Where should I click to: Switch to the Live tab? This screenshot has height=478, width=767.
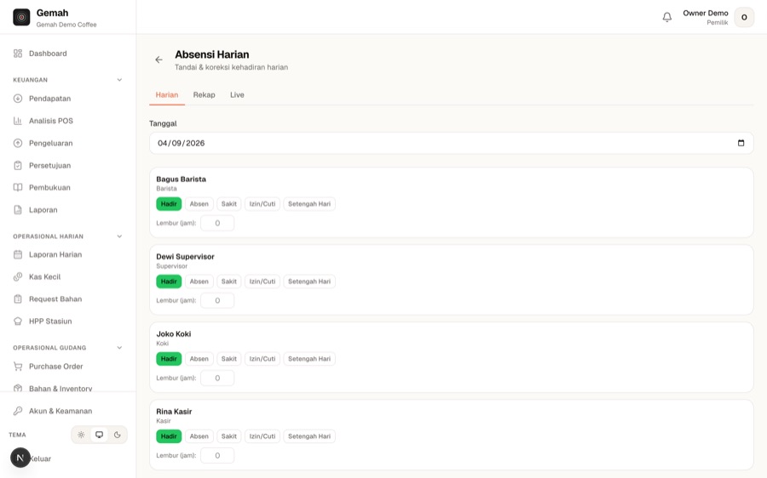tap(237, 94)
